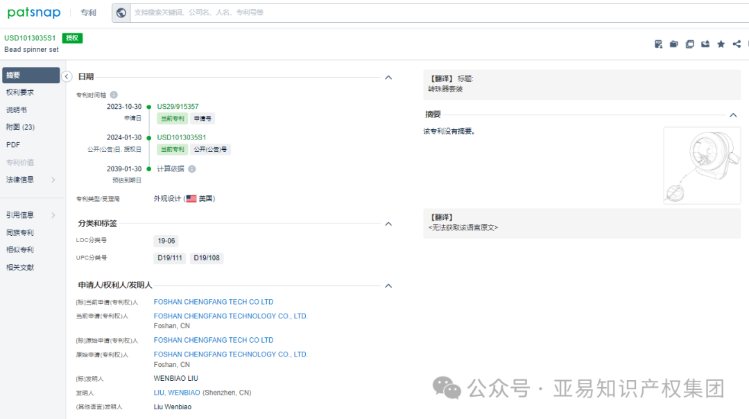
Task: Click the share icon in toolbar
Action: [737, 44]
